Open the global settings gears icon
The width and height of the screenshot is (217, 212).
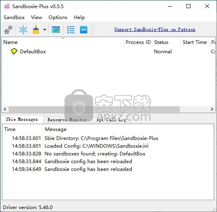tap(8, 30)
